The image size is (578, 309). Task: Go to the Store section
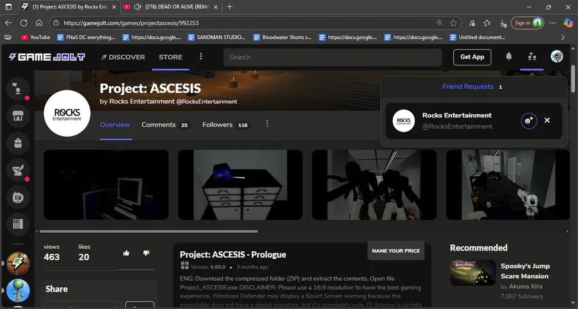171,57
